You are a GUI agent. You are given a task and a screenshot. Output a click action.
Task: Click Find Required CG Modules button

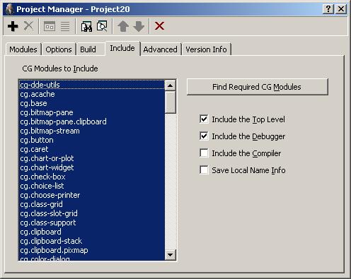coord(257,87)
